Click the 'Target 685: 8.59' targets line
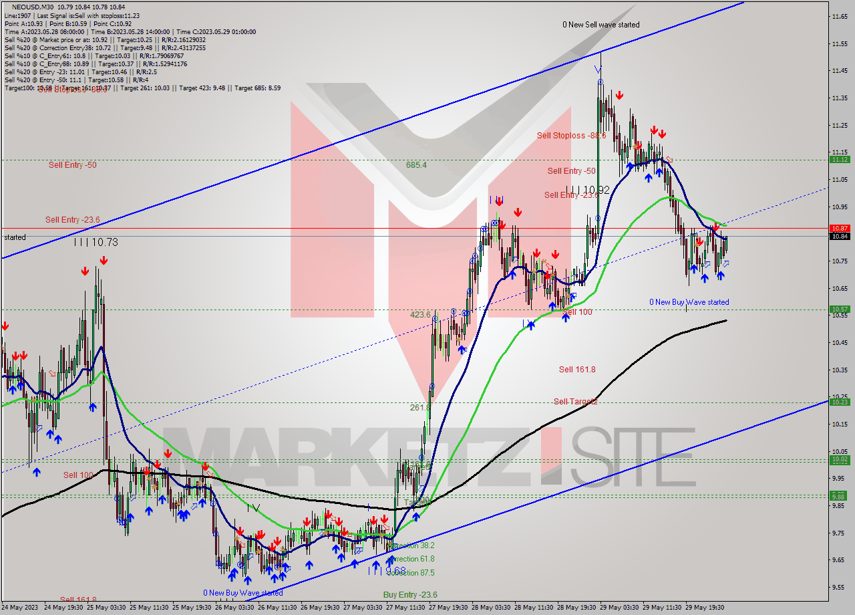This screenshot has height=615, width=855. [x=142, y=88]
